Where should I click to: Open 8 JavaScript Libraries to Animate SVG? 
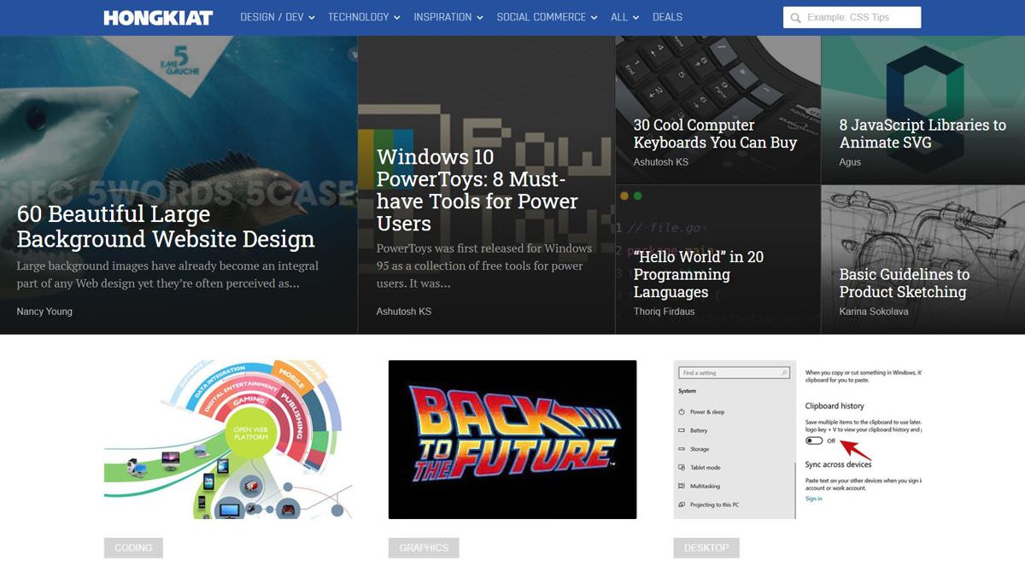922,134
